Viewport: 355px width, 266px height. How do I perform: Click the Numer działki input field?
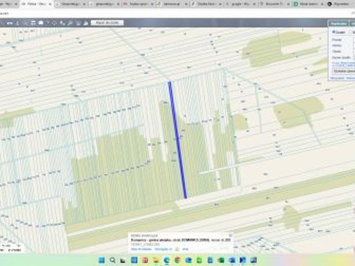tap(353, 57)
